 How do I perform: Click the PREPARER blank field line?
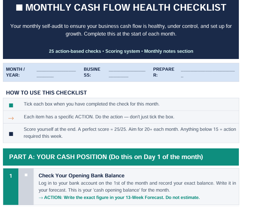[x=208, y=70]
